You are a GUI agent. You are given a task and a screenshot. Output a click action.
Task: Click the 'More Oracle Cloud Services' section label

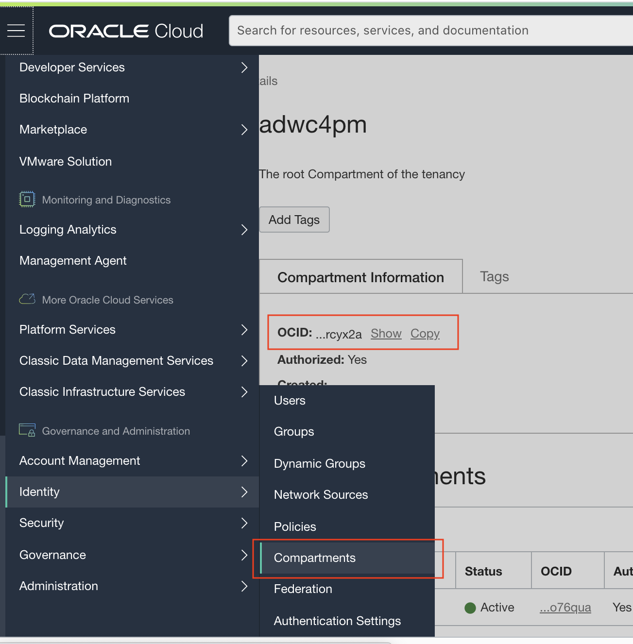tap(108, 300)
